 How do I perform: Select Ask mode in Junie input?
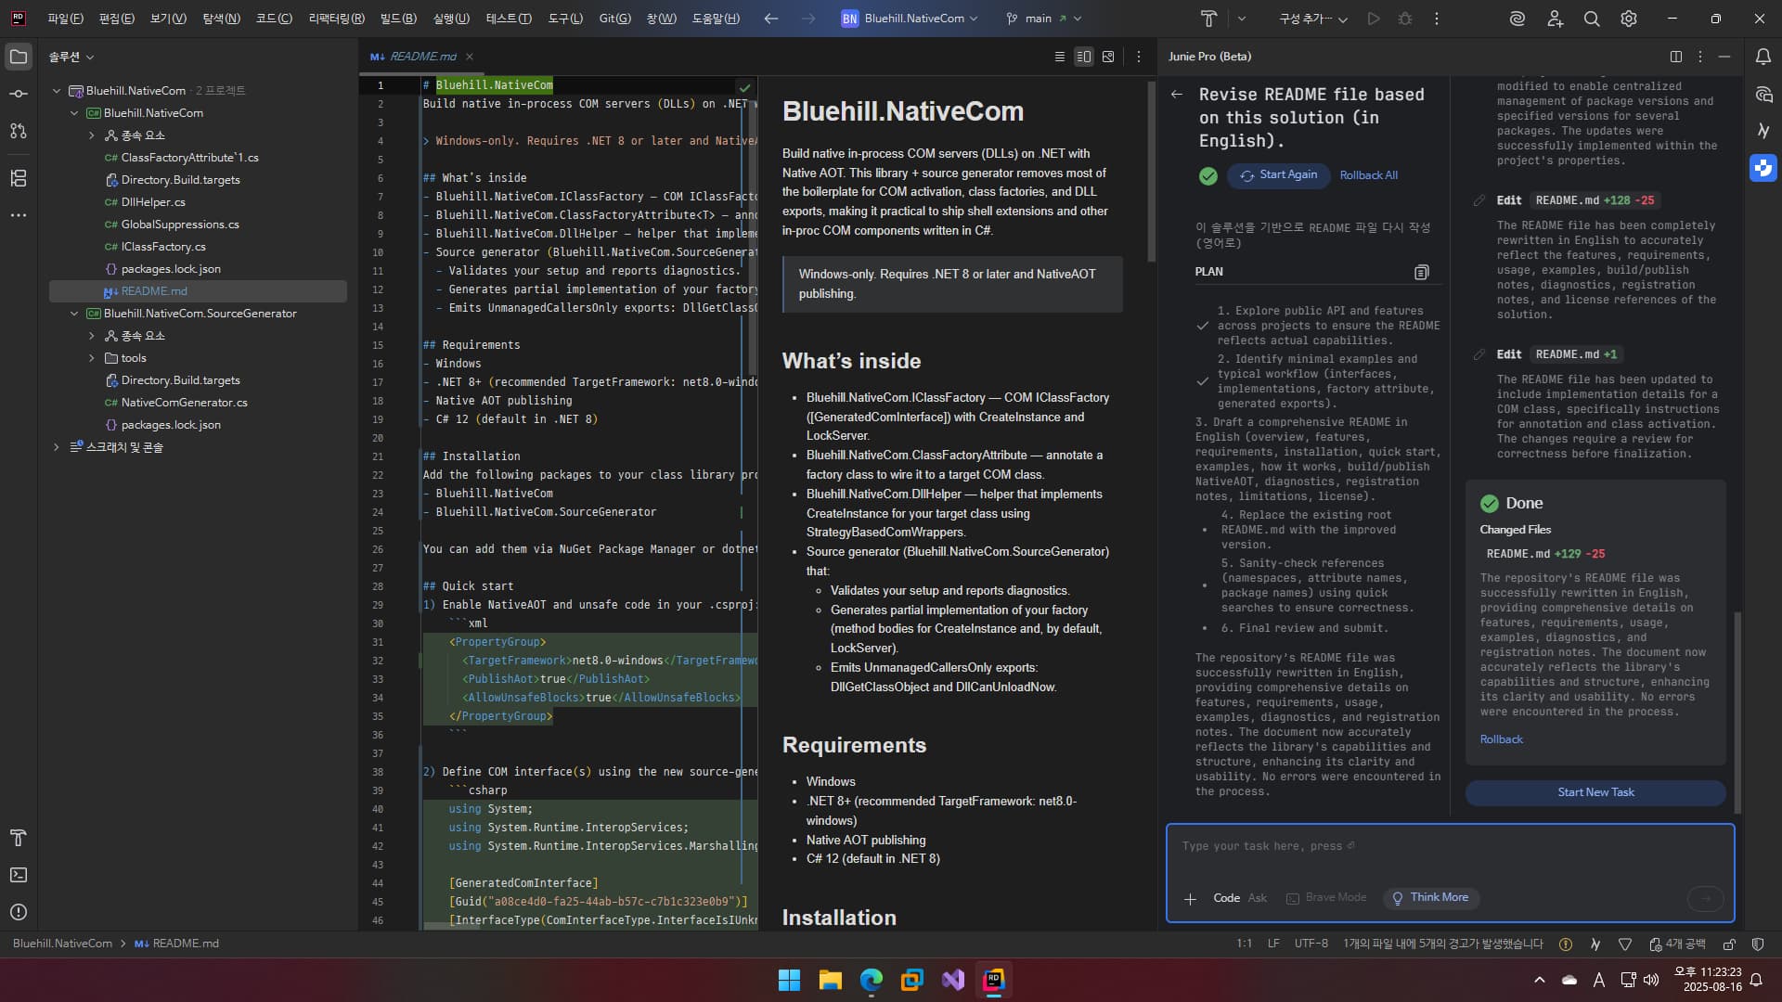click(1258, 898)
